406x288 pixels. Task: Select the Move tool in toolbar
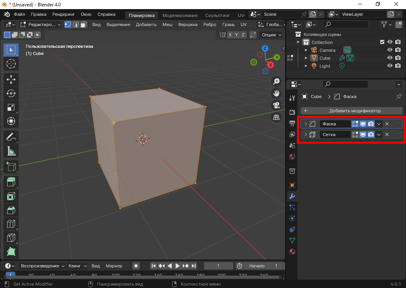[x=11, y=79]
